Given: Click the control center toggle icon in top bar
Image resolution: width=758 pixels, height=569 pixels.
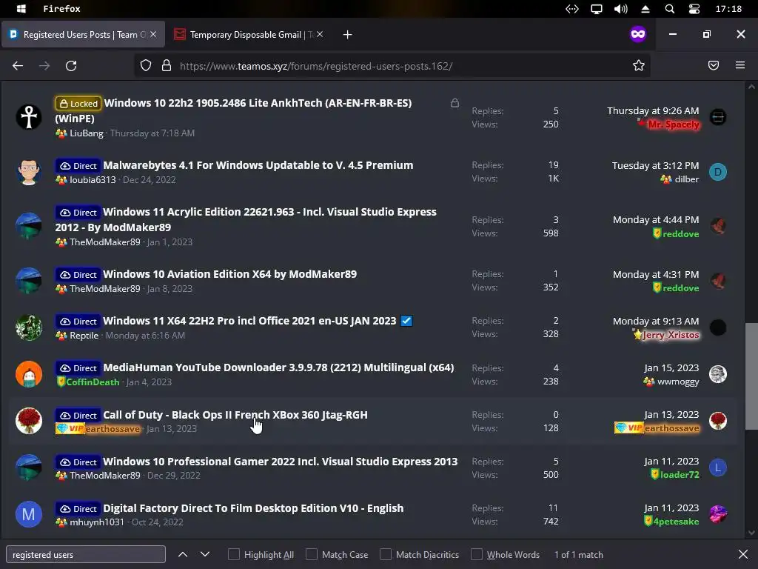Looking at the screenshot, I should [x=694, y=9].
